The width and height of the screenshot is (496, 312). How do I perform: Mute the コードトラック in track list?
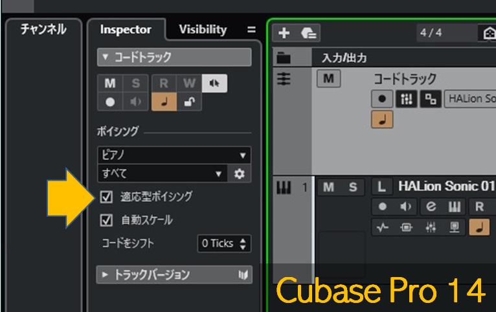coord(329,78)
